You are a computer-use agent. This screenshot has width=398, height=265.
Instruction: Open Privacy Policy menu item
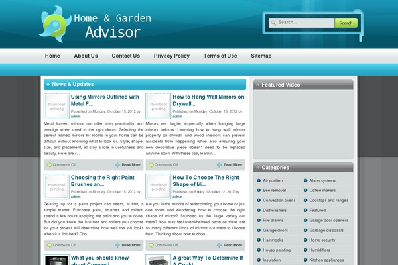172,56
